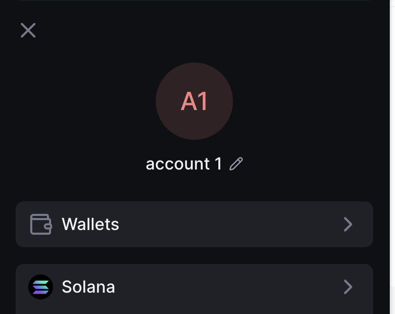
Task: Click the number 1 in account name
Action: click(x=218, y=164)
